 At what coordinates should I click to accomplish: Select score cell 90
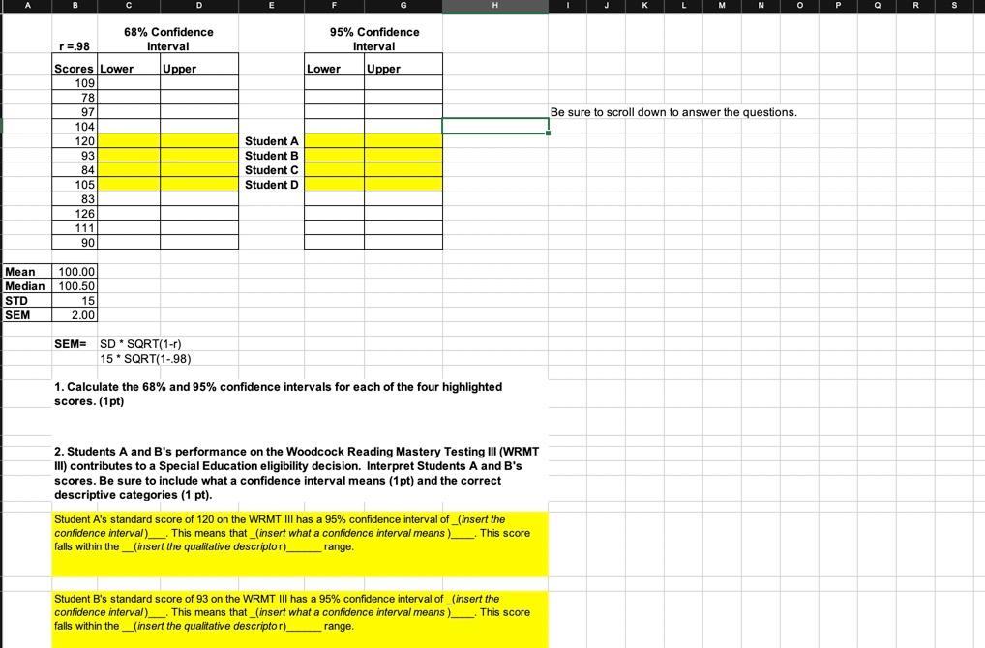tap(75, 243)
